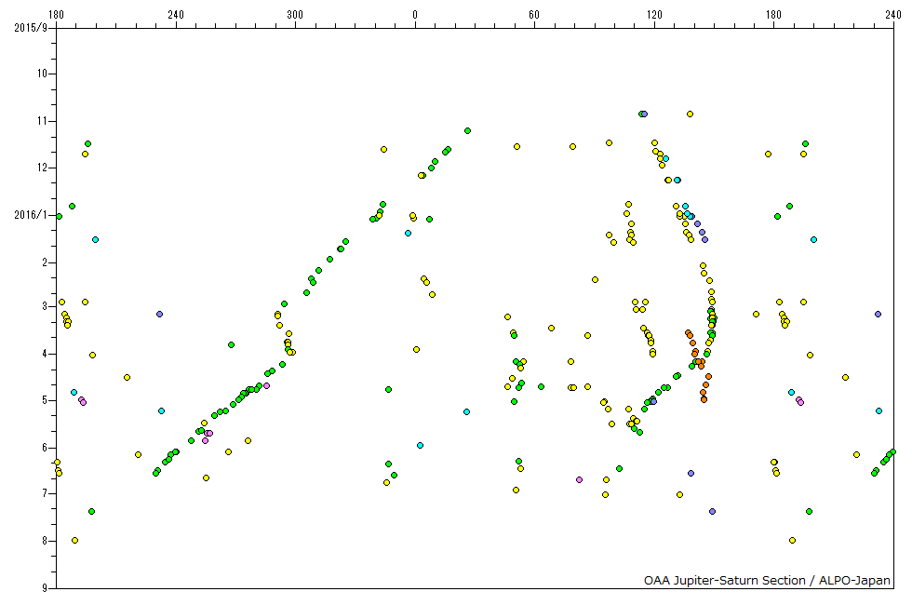The height and width of the screenshot is (605, 912).
Task: Select the '10' month label on the vertical axis
Action: [43, 74]
